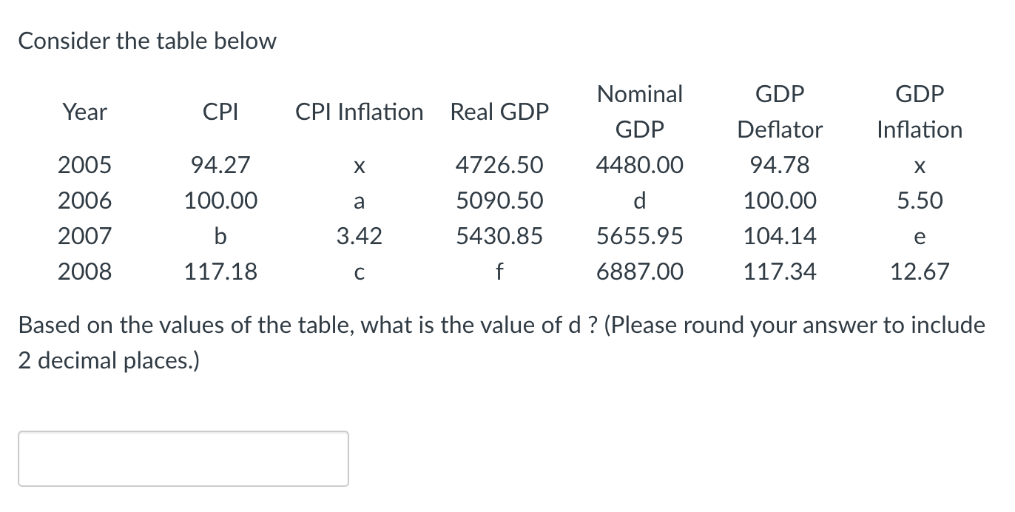Select the heading Consider the table below
This screenshot has height=512, width=1015.
click(x=147, y=41)
